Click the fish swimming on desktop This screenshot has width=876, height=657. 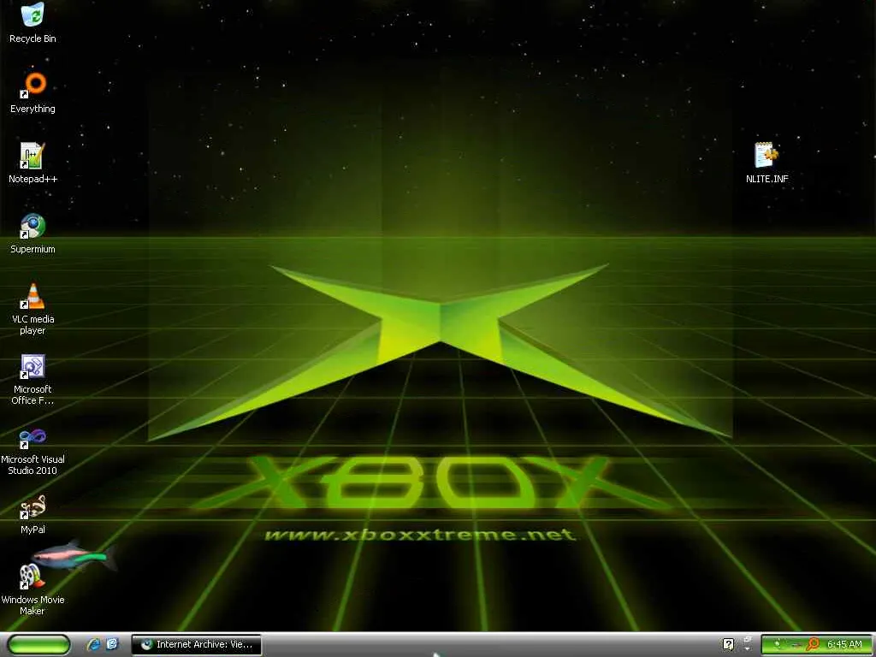click(x=75, y=555)
